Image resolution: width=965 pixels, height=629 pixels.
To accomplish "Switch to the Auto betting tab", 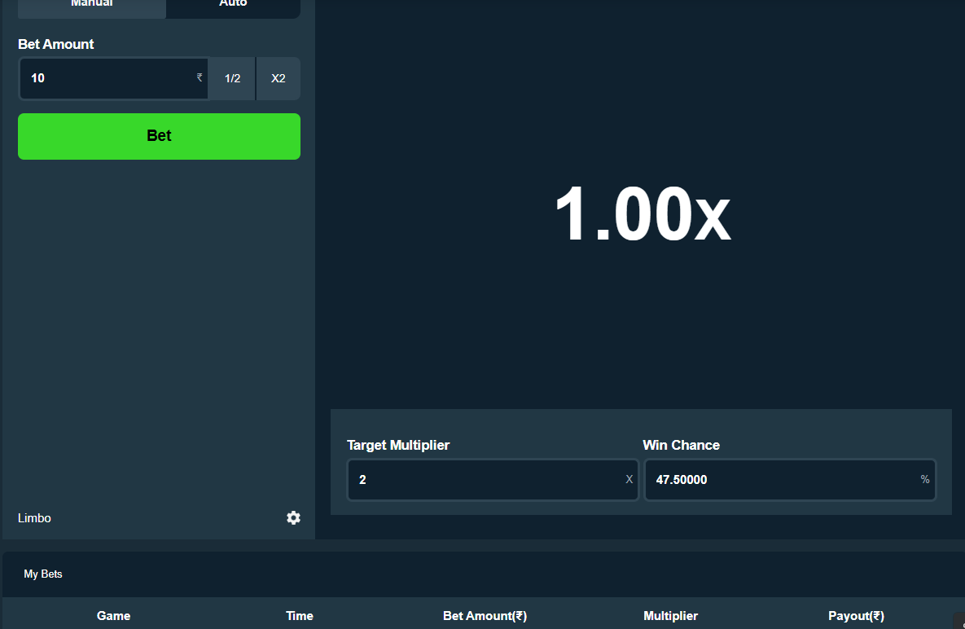I will coord(233,5).
